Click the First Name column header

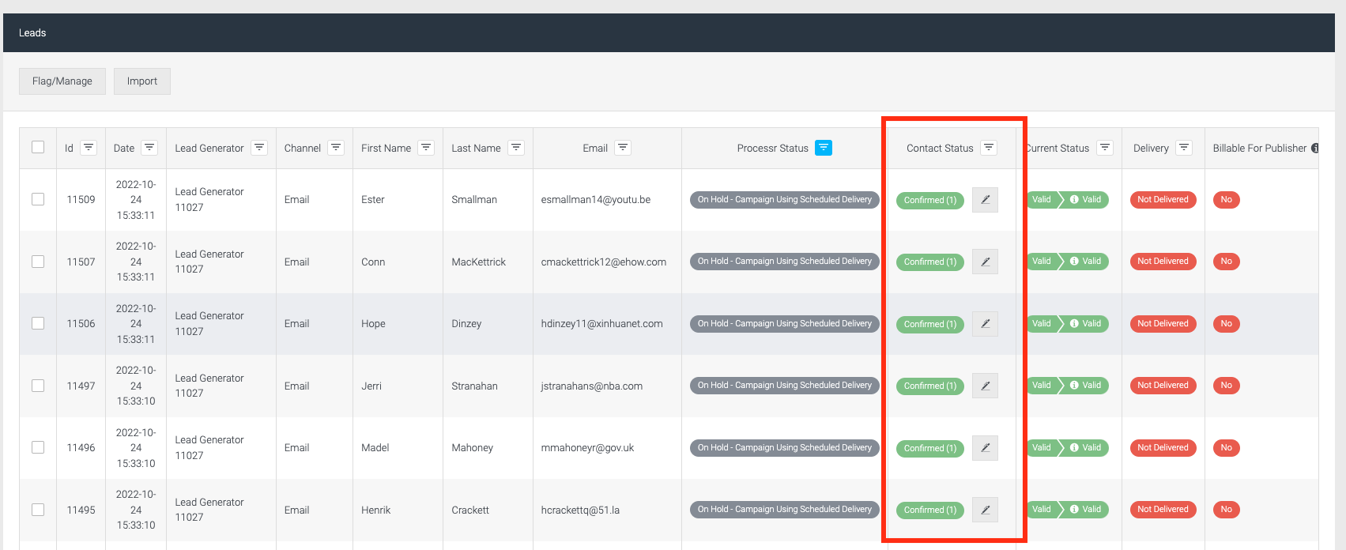pos(386,149)
